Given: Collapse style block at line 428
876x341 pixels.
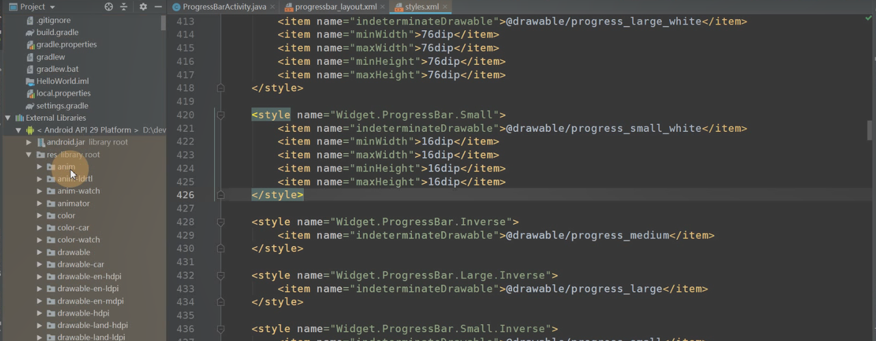Looking at the screenshot, I should click(220, 222).
